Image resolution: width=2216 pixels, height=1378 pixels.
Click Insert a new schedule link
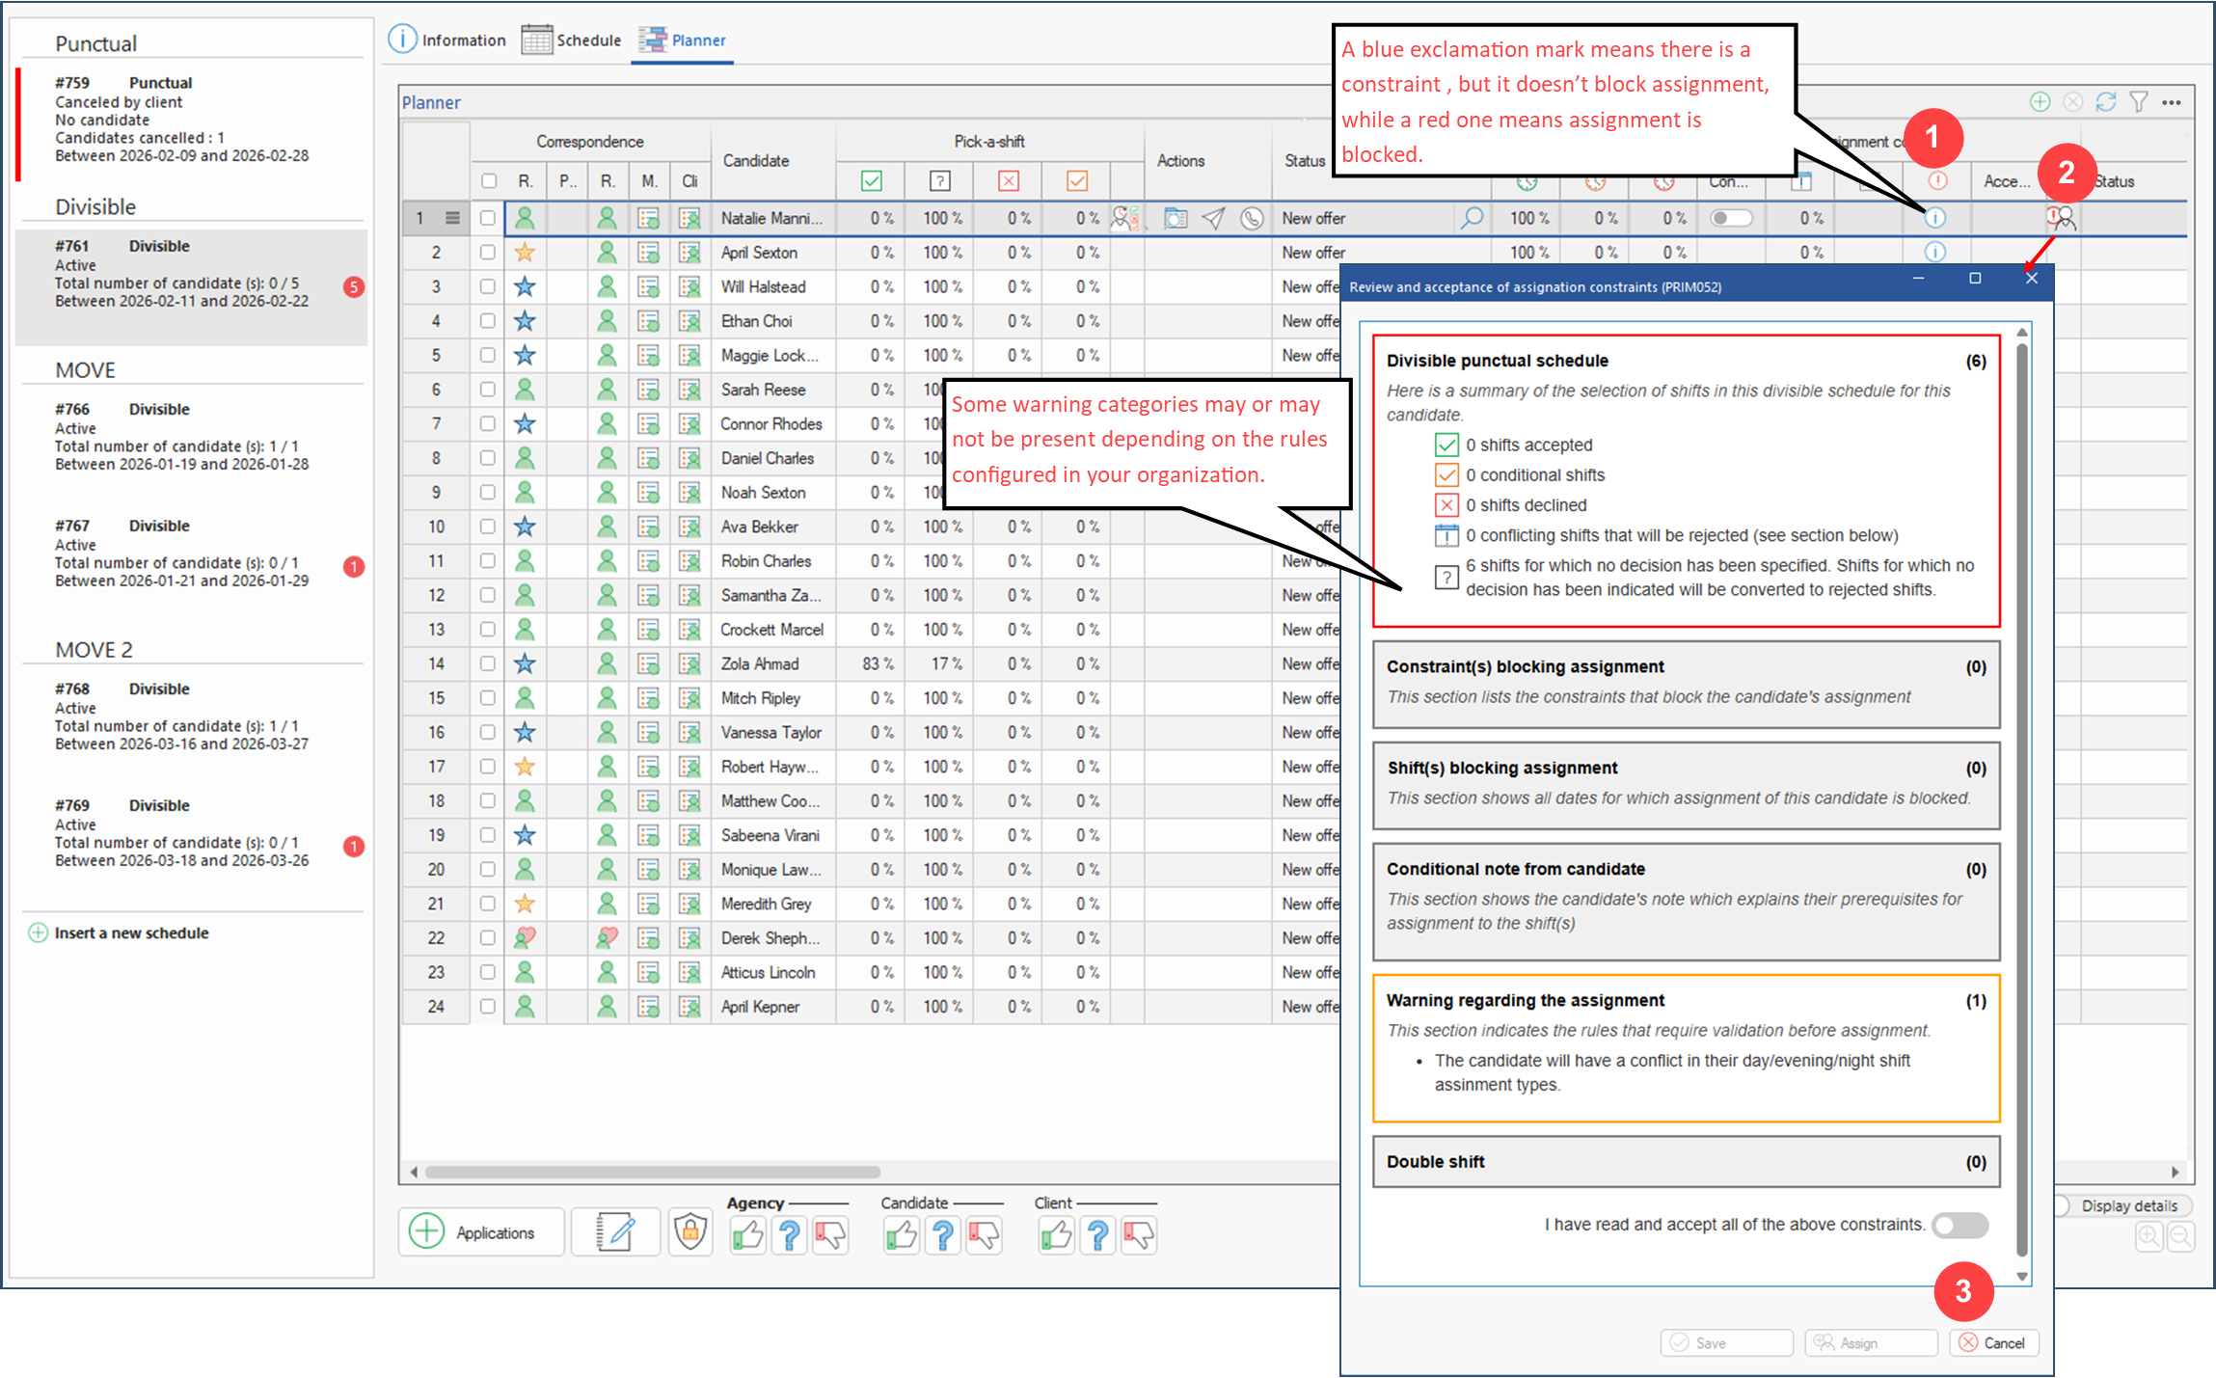click(x=131, y=933)
